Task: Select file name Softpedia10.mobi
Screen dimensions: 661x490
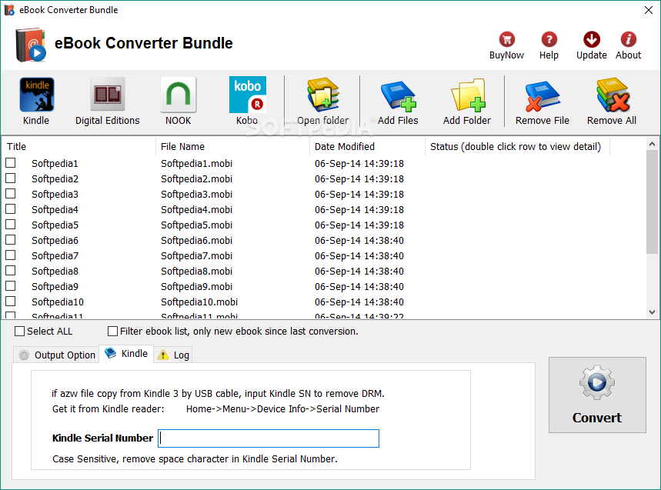Action: pyautogui.click(x=199, y=302)
